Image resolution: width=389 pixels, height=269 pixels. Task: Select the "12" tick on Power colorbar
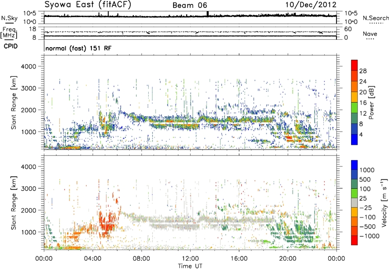coord(363,114)
